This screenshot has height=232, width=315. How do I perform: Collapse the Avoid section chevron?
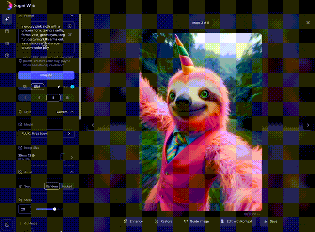[72, 172]
